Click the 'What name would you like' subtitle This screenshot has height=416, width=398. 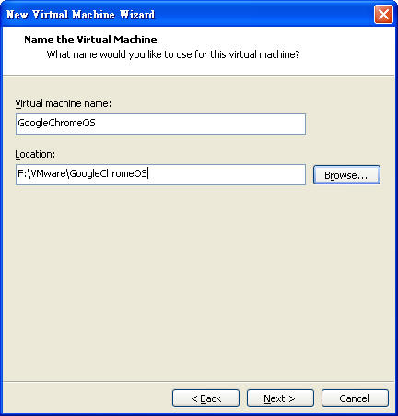click(x=173, y=54)
